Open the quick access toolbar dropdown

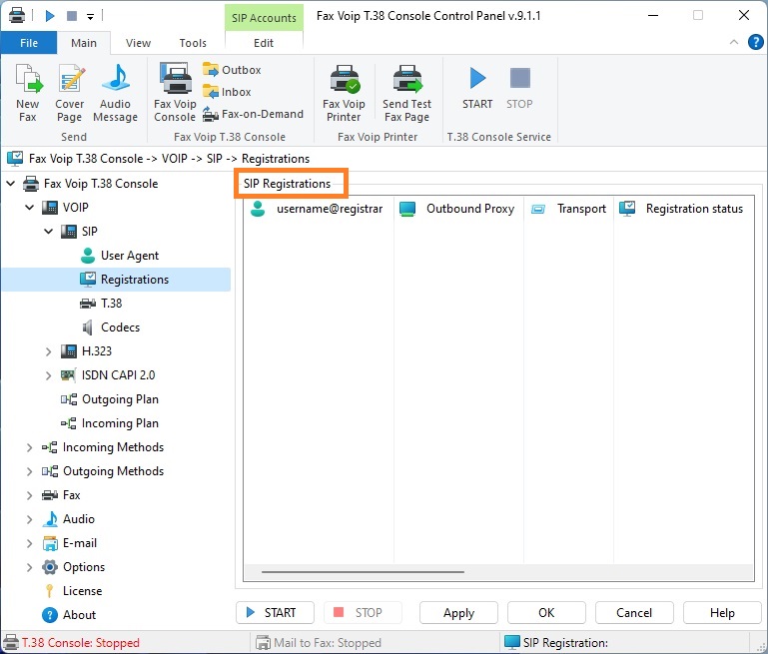click(91, 17)
